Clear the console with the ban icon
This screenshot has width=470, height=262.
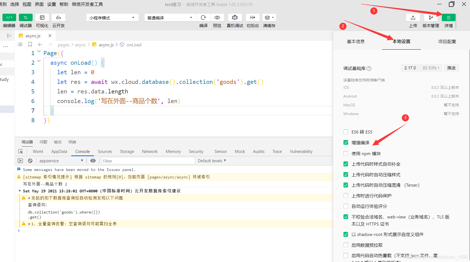click(30, 161)
